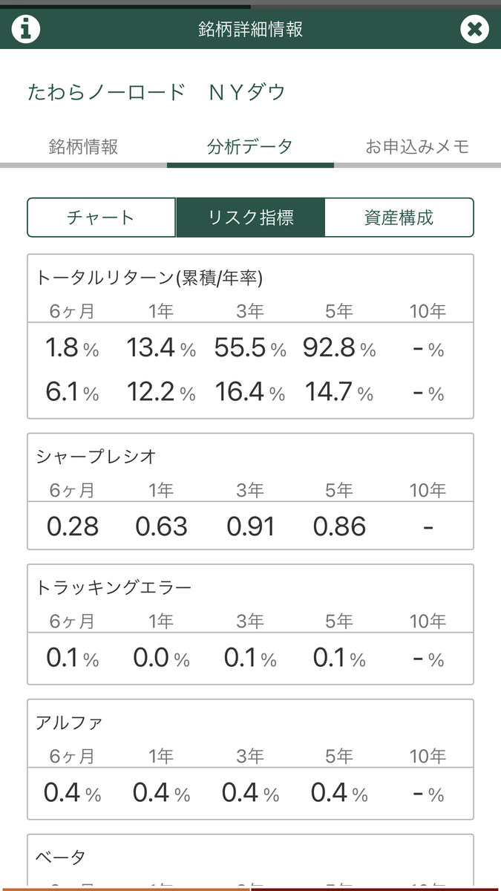Tap the fund name たわらノーロード NYダウ
The height and width of the screenshot is (891, 501).
tap(157, 92)
